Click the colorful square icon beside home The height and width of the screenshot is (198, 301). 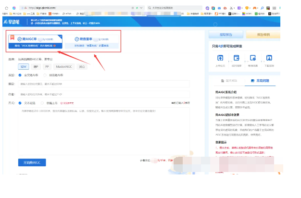point(14,8)
